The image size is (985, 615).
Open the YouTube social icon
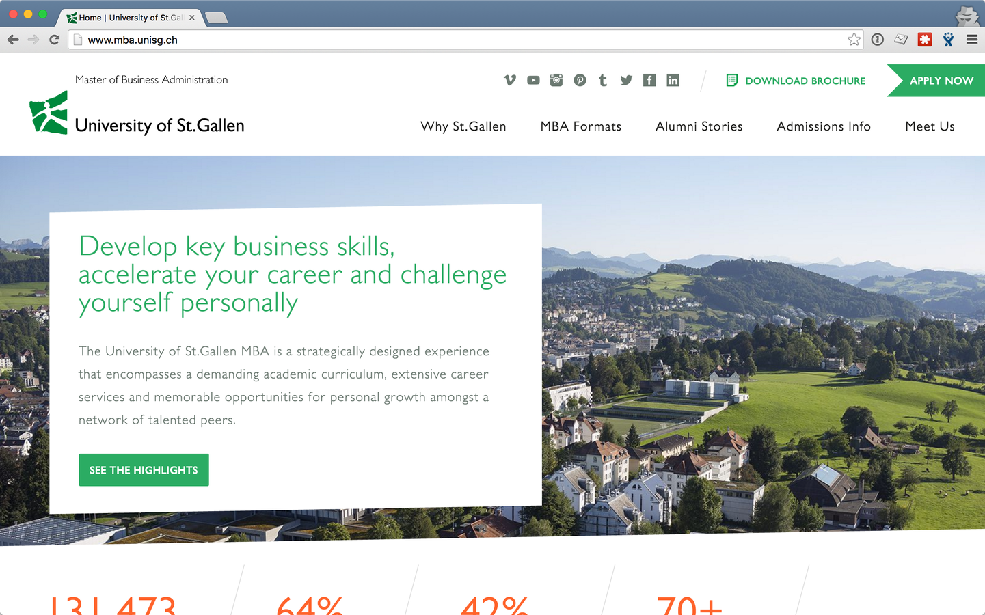pyautogui.click(x=533, y=80)
